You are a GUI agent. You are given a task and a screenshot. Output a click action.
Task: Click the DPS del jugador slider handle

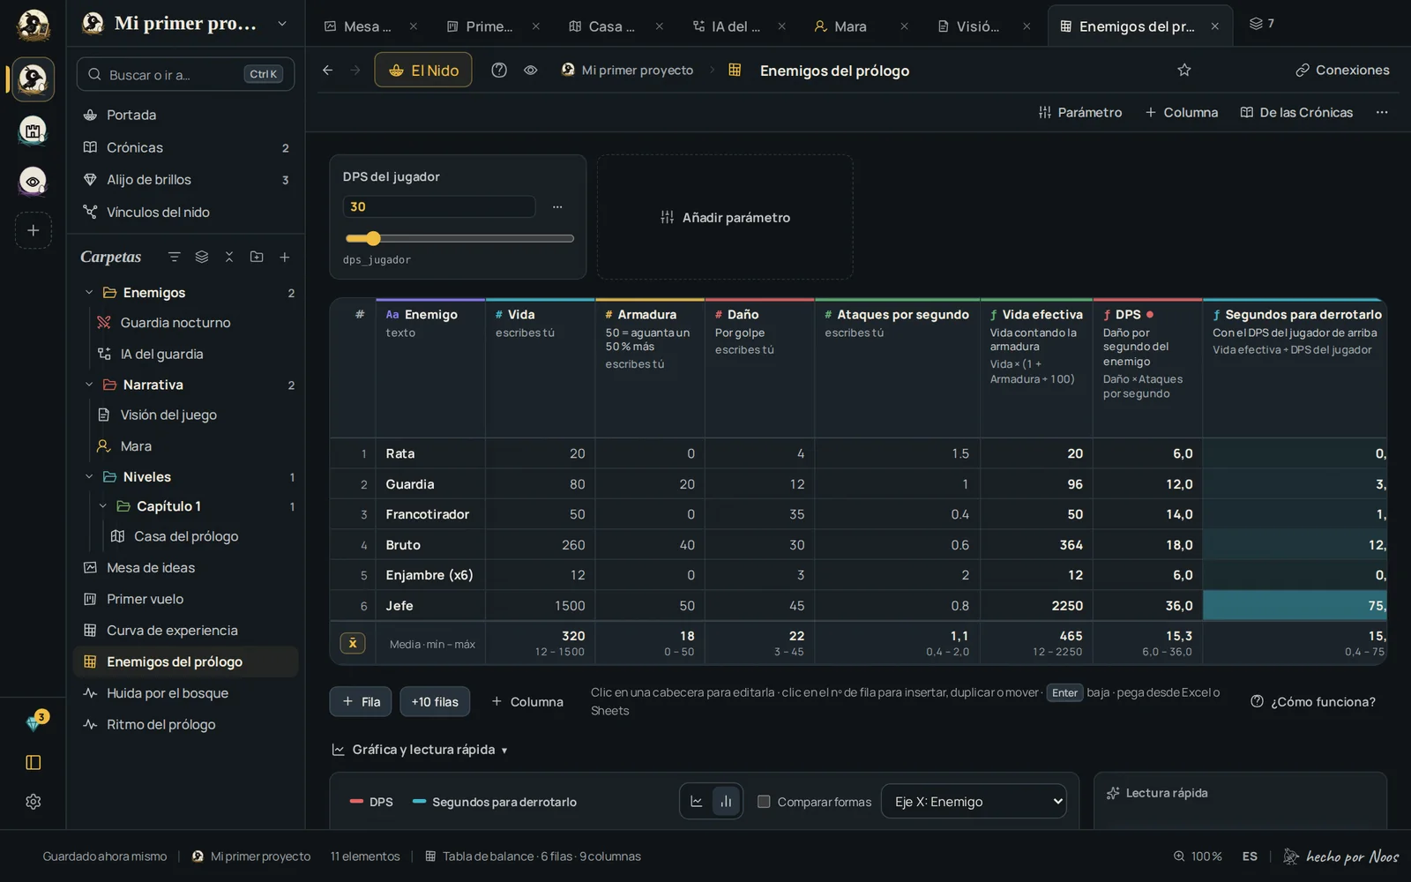point(373,238)
